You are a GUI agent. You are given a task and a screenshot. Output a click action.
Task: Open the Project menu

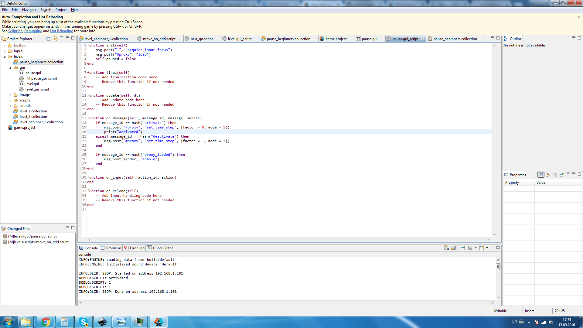point(61,10)
